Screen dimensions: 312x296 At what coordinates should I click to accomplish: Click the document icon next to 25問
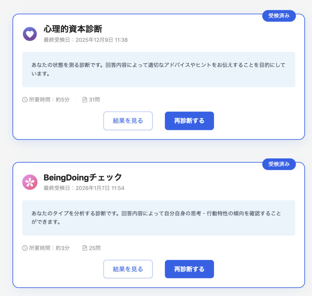(85, 248)
